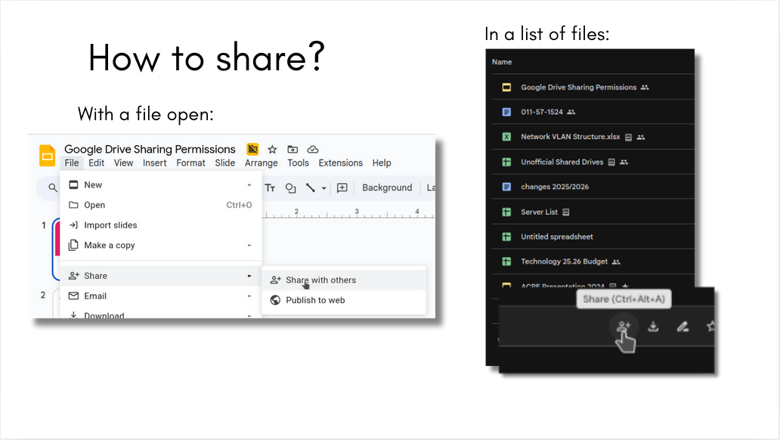Click the yellow no-camera badge by title

(252, 149)
